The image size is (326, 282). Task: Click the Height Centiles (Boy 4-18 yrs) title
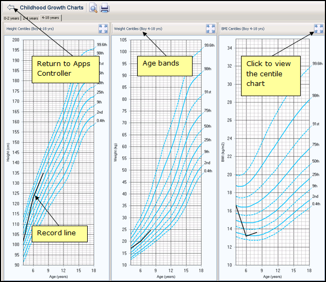pos(30,28)
